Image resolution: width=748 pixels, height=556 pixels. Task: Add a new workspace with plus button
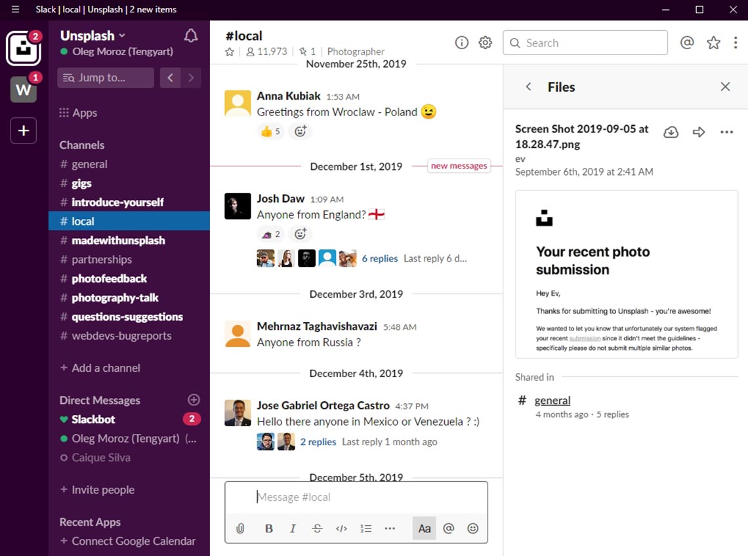pyautogui.click(x=24, y=130)
